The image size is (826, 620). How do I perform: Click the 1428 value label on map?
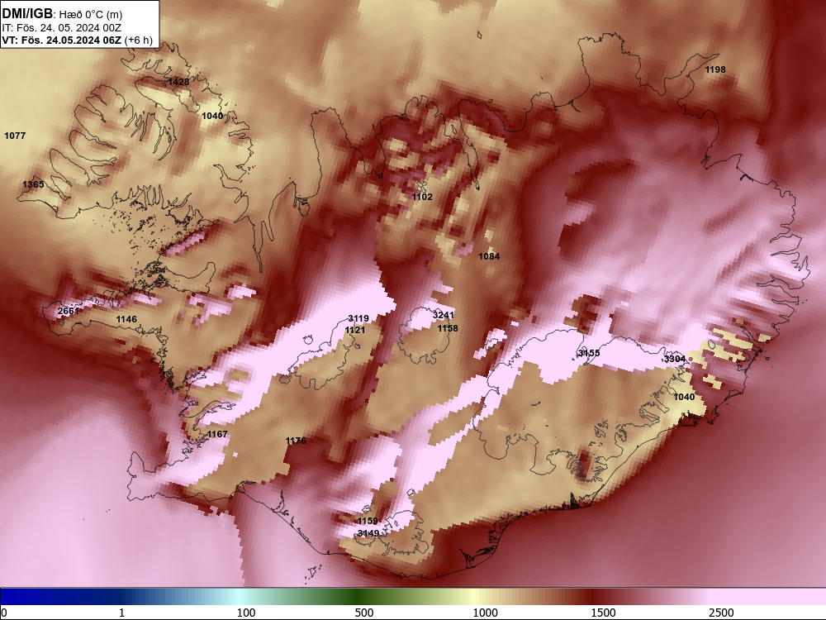tap(178, 82)
